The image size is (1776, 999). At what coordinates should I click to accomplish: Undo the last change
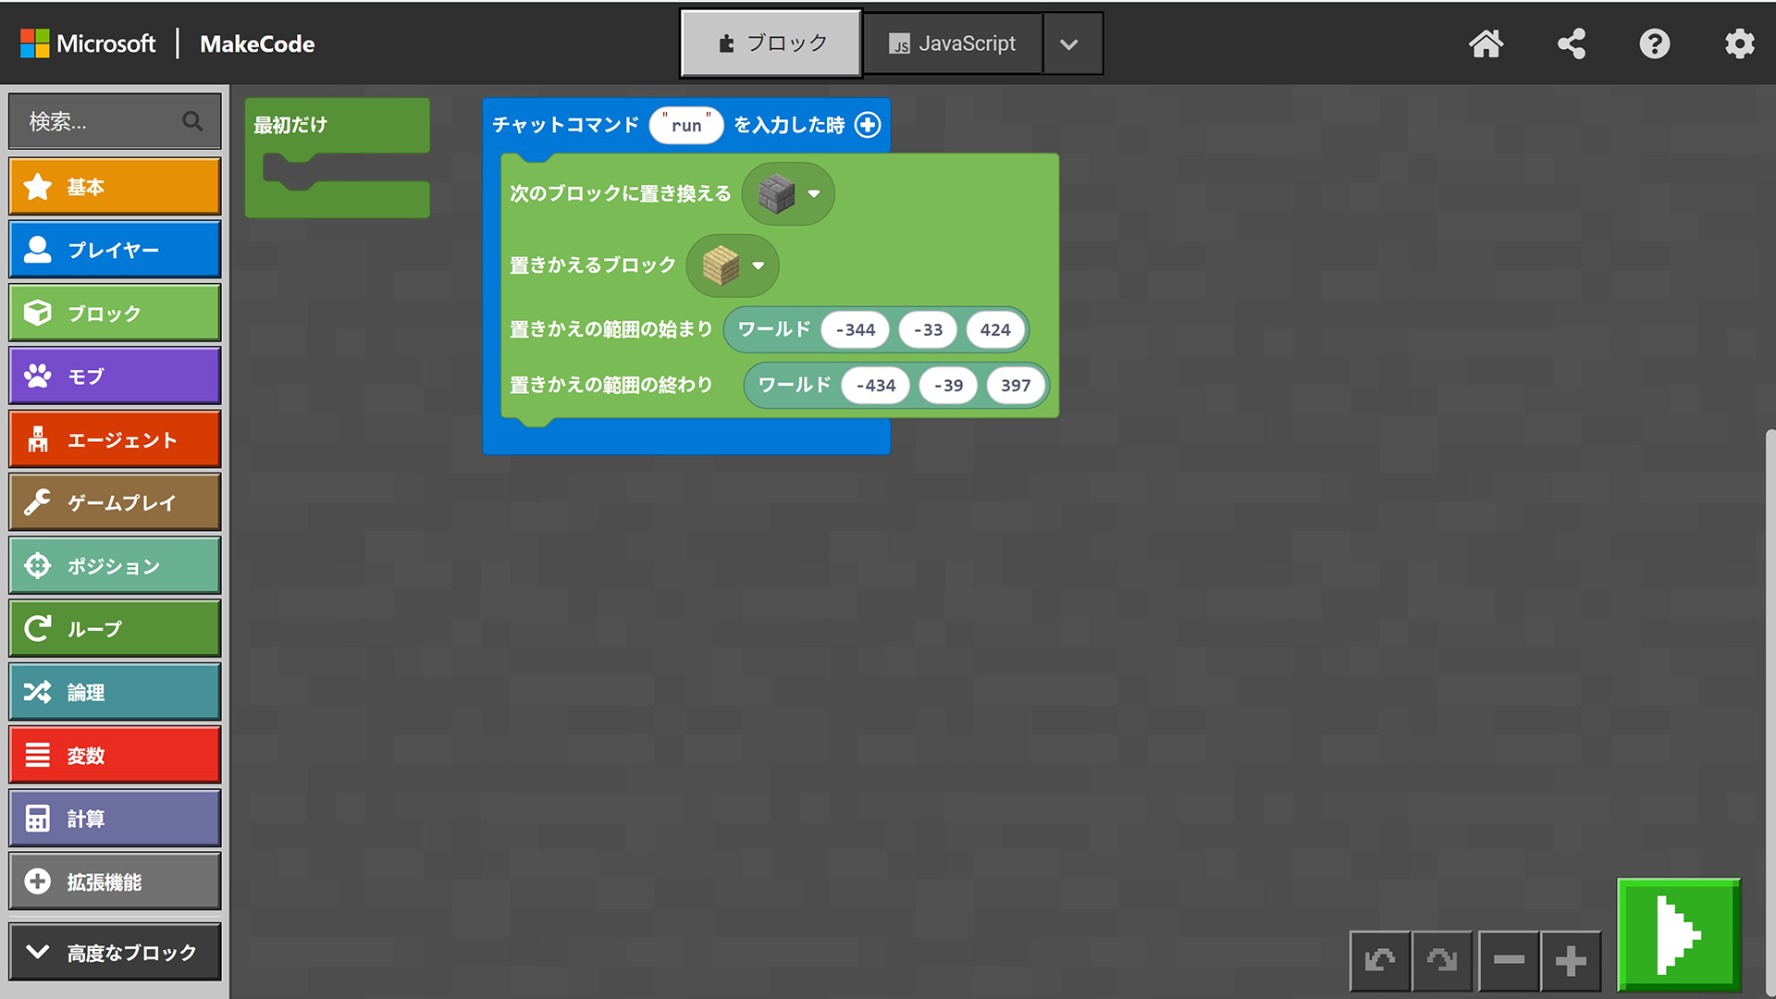click(1380, 961)
